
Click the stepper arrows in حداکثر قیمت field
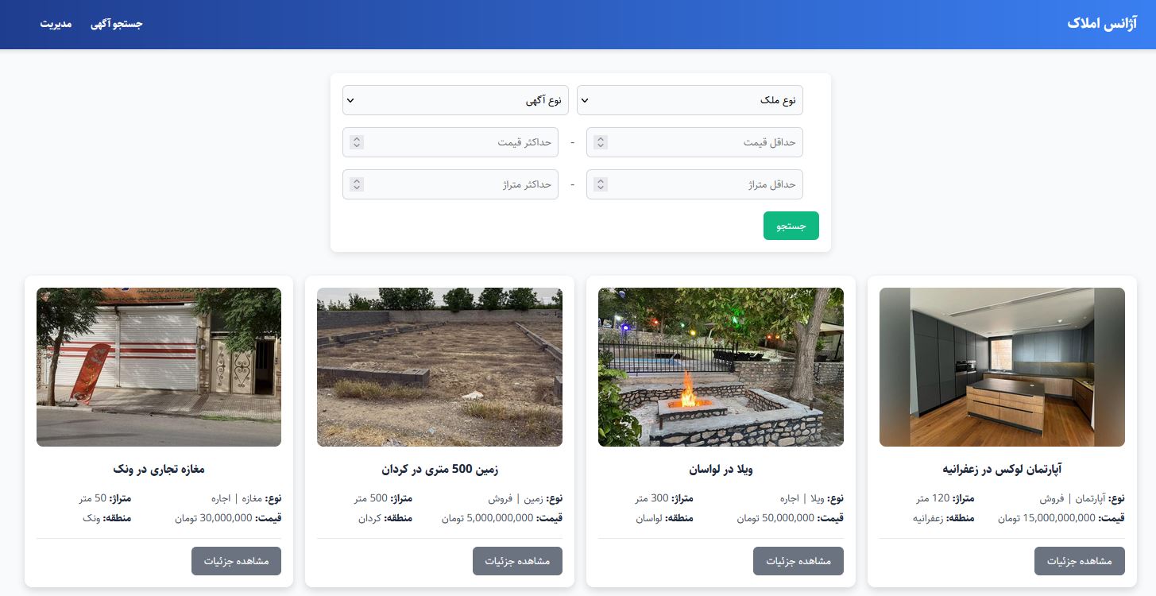coord(357,142)
